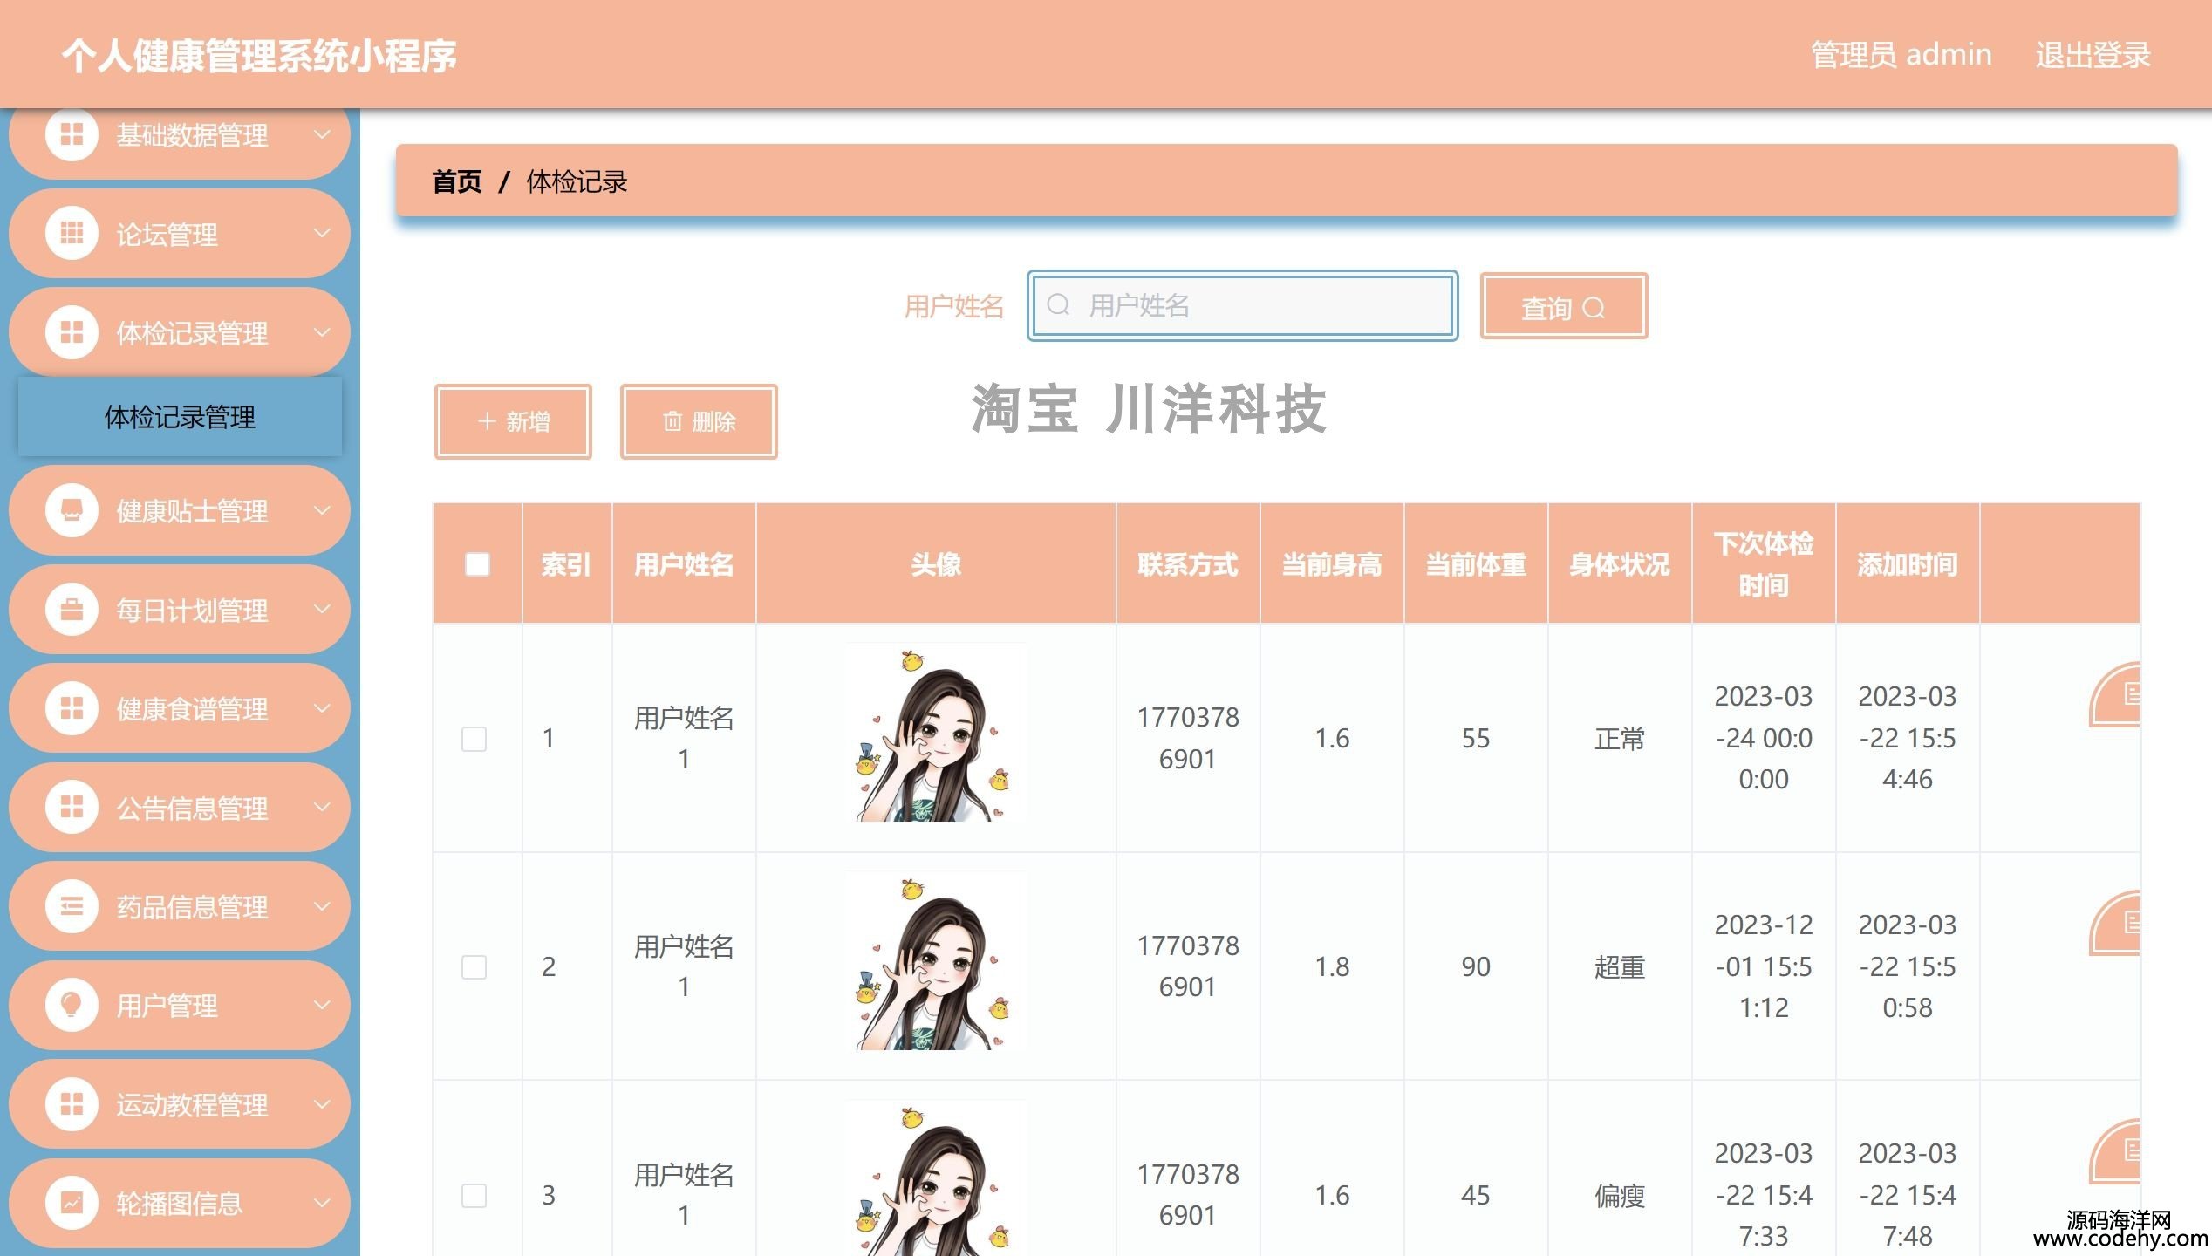
Task: Click the 健康贴士管理 icon
Action: tap(72, 510)
